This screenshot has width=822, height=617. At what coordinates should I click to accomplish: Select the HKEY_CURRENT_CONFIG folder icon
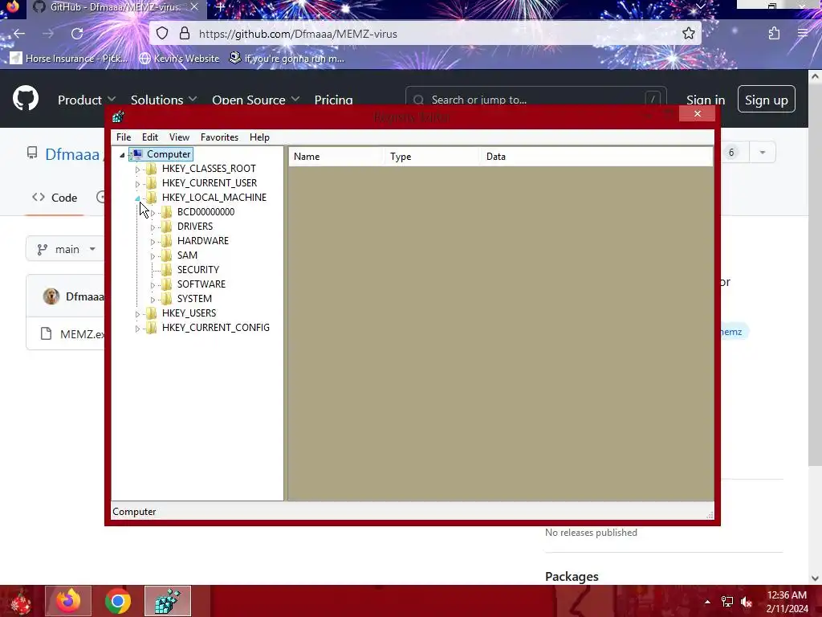click(x=152, y=328)
